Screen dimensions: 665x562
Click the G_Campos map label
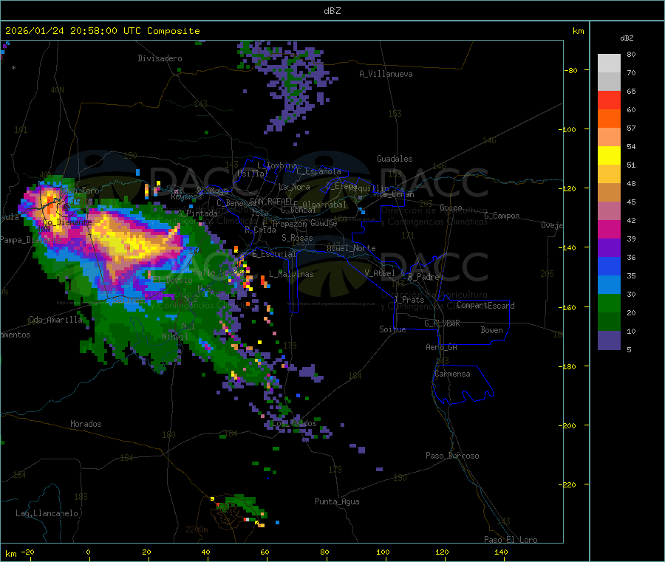click(502, 216)
